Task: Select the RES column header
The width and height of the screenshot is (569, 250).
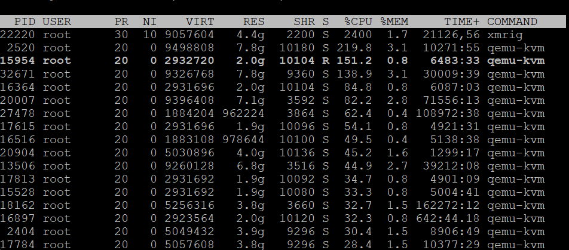Action: (253, 21)
